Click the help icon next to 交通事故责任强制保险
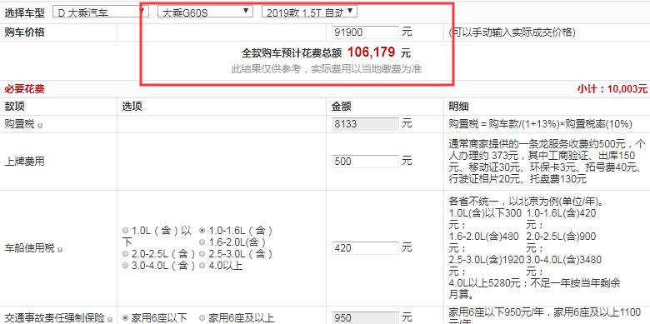The image size is (650, 324). (110, 320)
